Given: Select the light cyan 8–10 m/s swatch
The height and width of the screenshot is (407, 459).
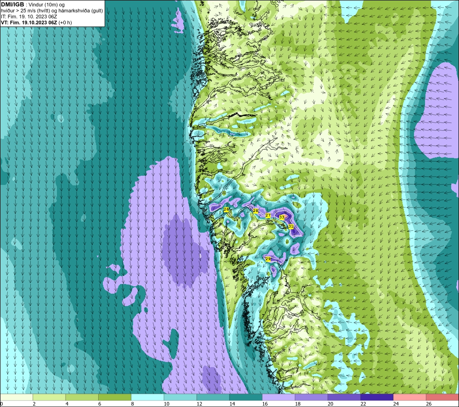Looking at the screenshot, I should tap(147, 397).
